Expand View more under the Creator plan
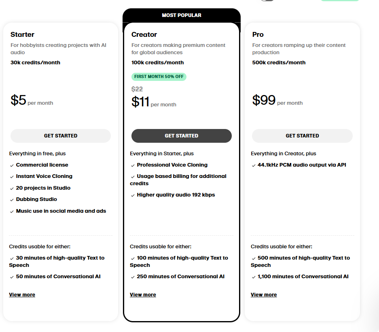Viewport: 379px width, 332px height. pos(143,295)
